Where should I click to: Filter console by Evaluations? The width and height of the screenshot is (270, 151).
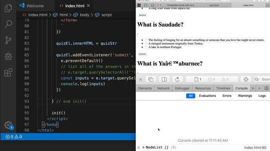click(x=208, y=96)
